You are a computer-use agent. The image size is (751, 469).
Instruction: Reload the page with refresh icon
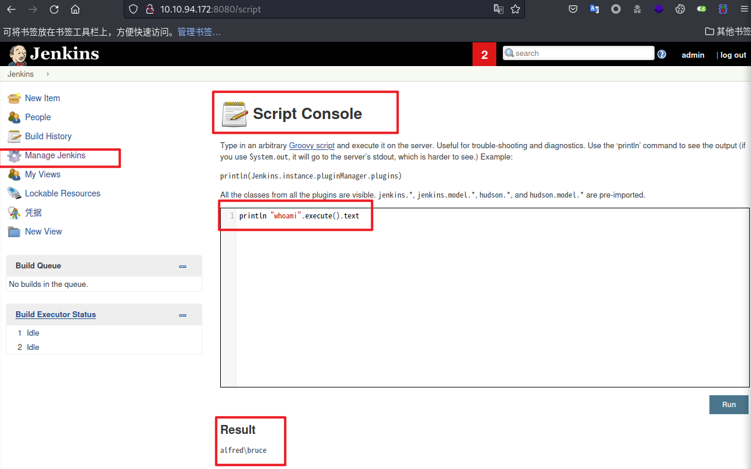click(x=54, y=9)
